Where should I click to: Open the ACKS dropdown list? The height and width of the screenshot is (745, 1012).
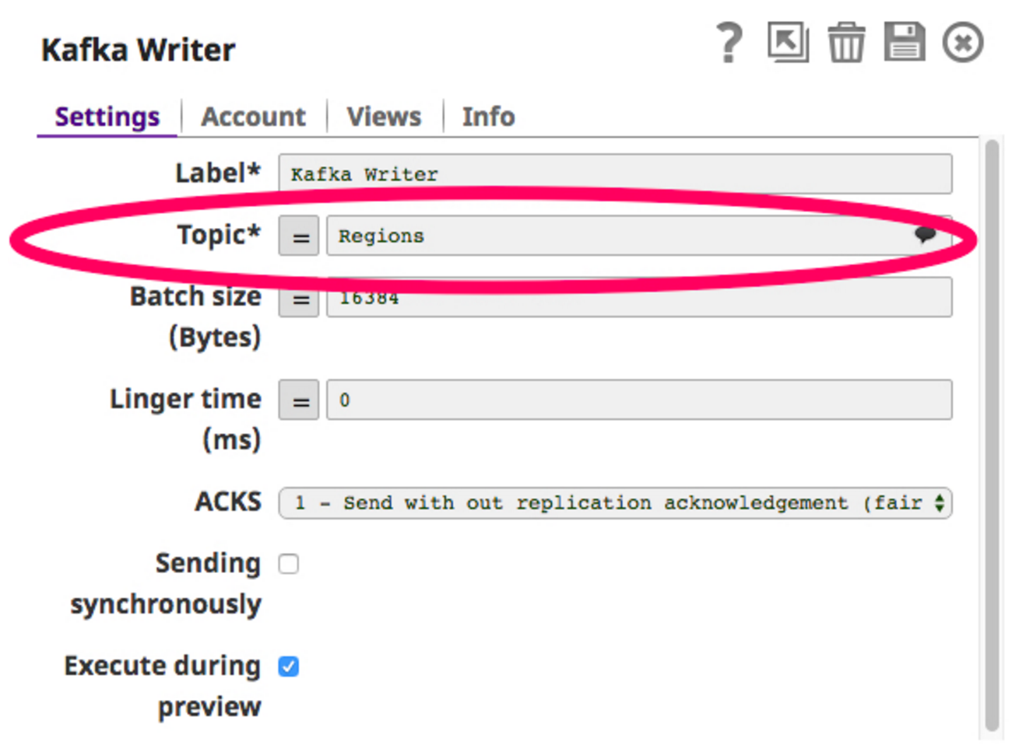[x=615, y=503]
